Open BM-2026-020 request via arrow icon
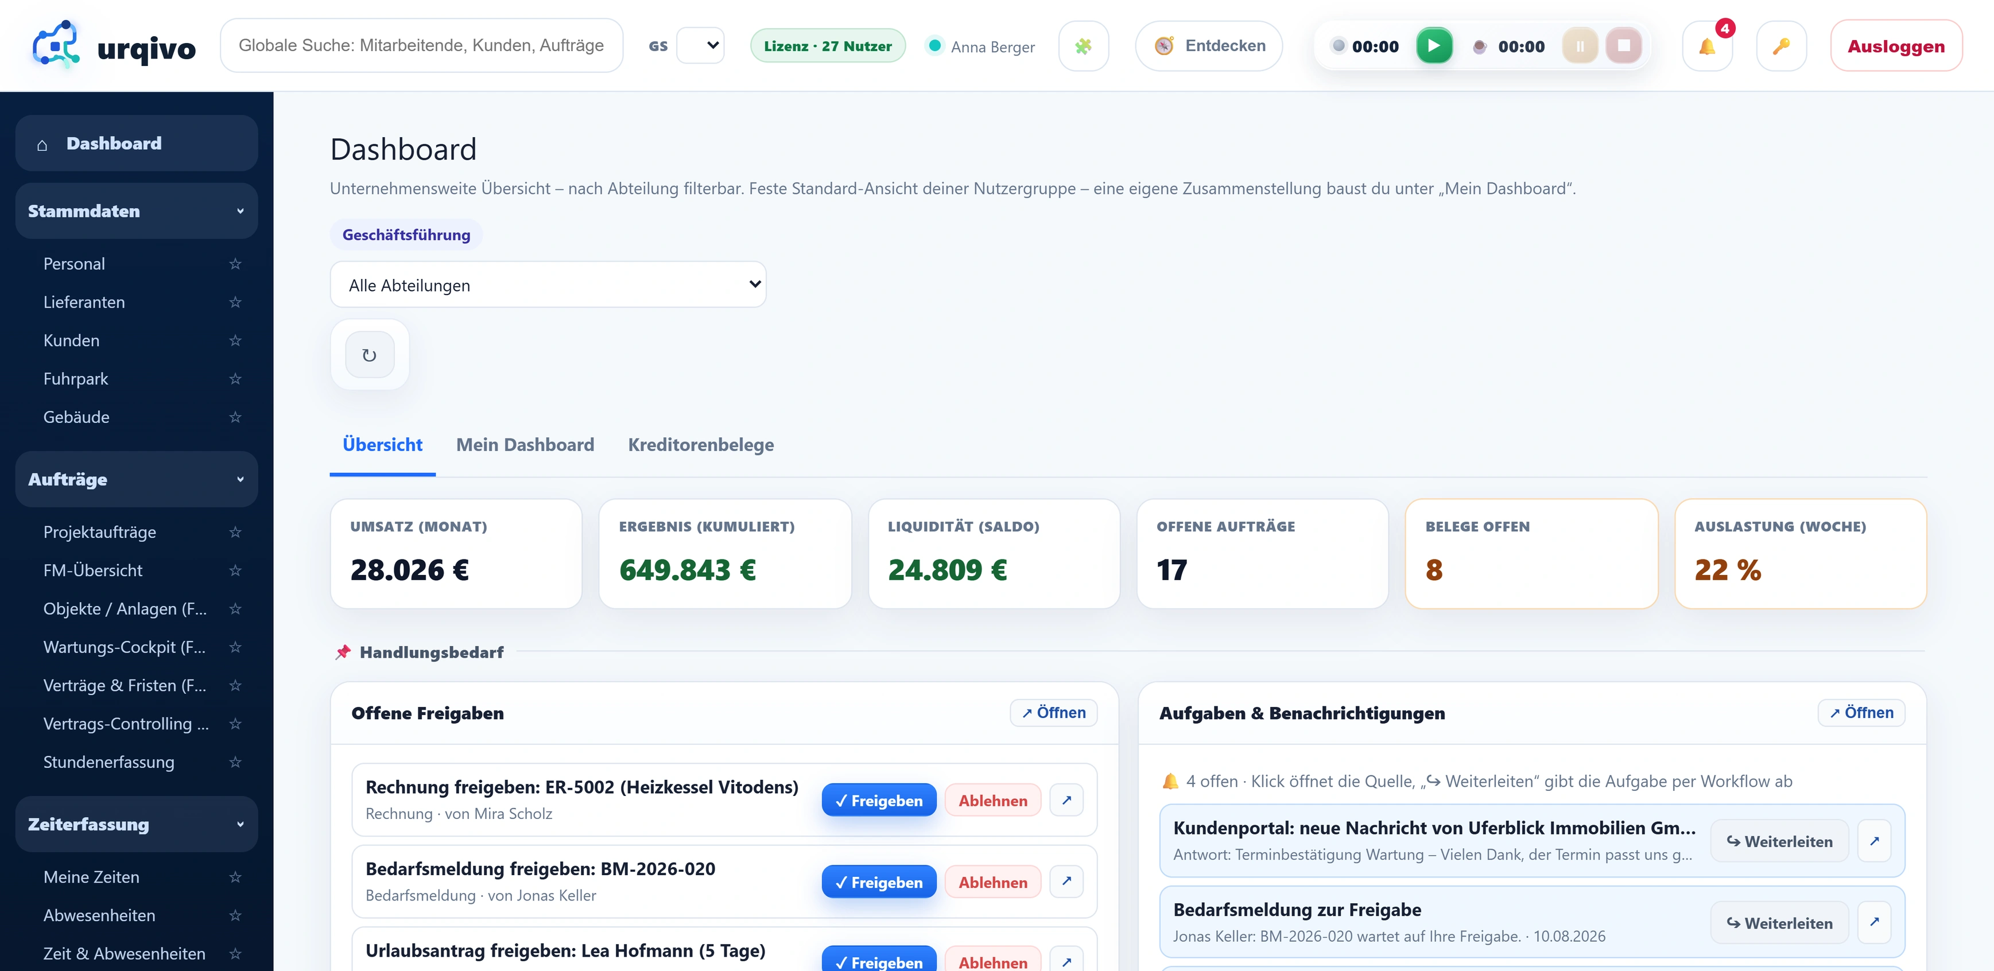Viewport: 1994px width, 971px height. 1066,881
